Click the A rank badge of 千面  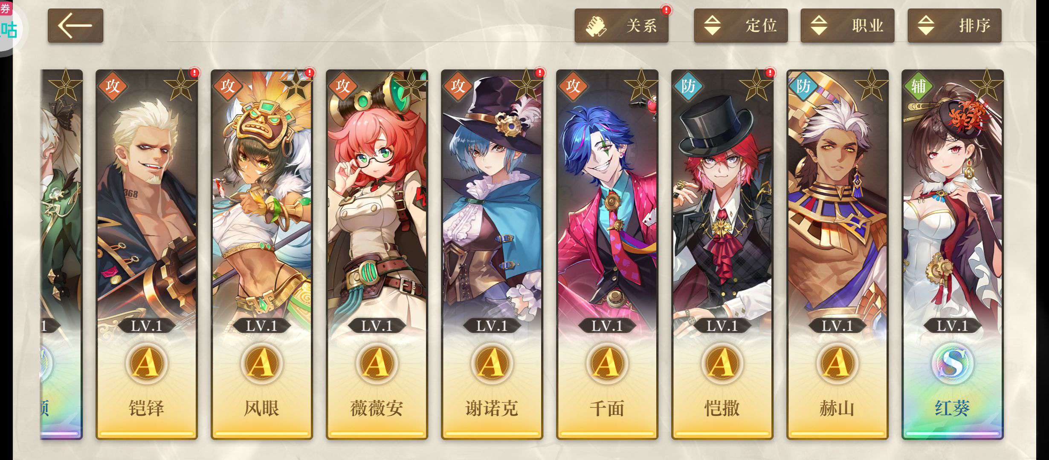[606, 363]
